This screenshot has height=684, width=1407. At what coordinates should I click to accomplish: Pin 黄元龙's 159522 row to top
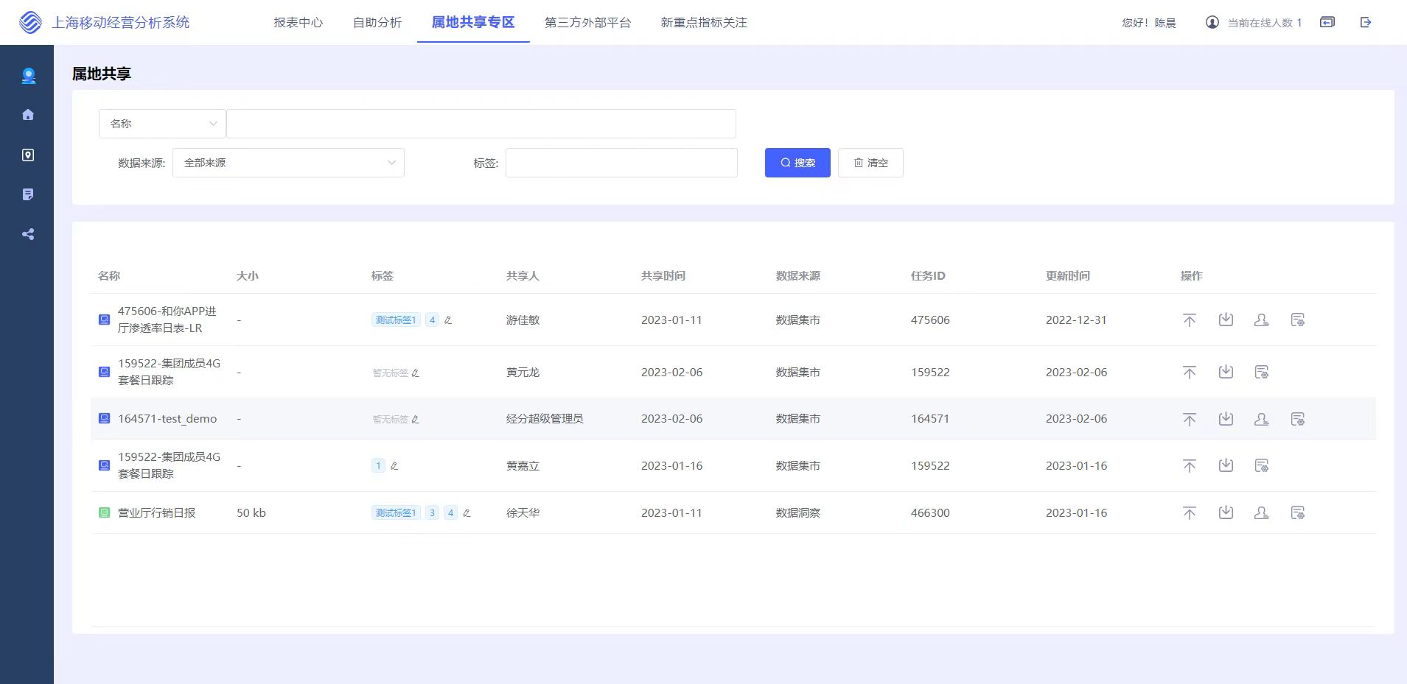[1190, 372]
